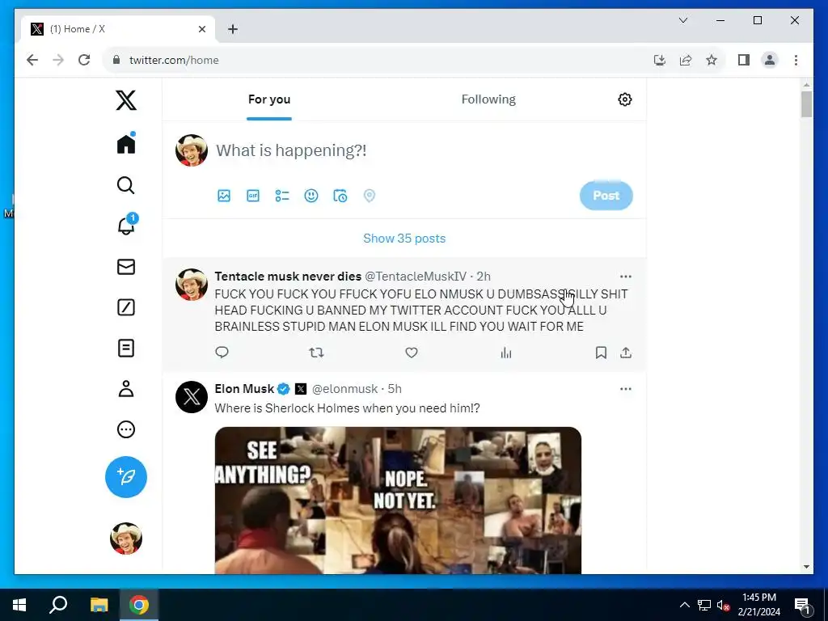
Task: Switch to the For you tab
Action: 269,99
